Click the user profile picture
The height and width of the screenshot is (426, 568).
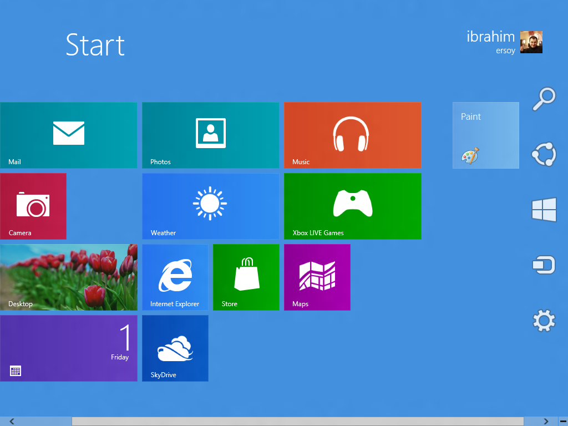coord(531,42)
